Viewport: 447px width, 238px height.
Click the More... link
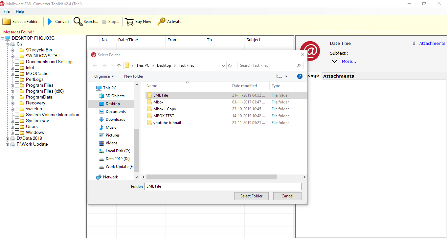click(349, 62)
